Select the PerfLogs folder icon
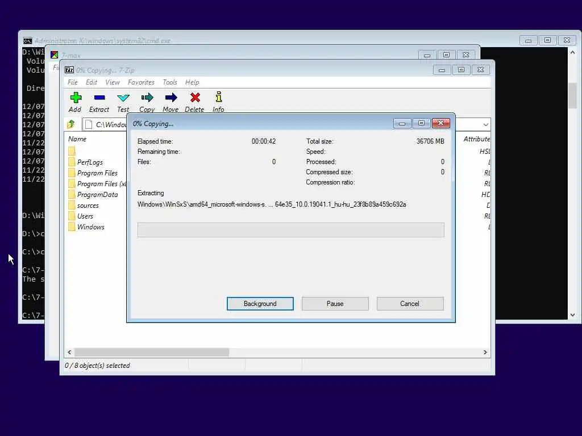Viewport: 582px width, 436px height. pos(72,162)
